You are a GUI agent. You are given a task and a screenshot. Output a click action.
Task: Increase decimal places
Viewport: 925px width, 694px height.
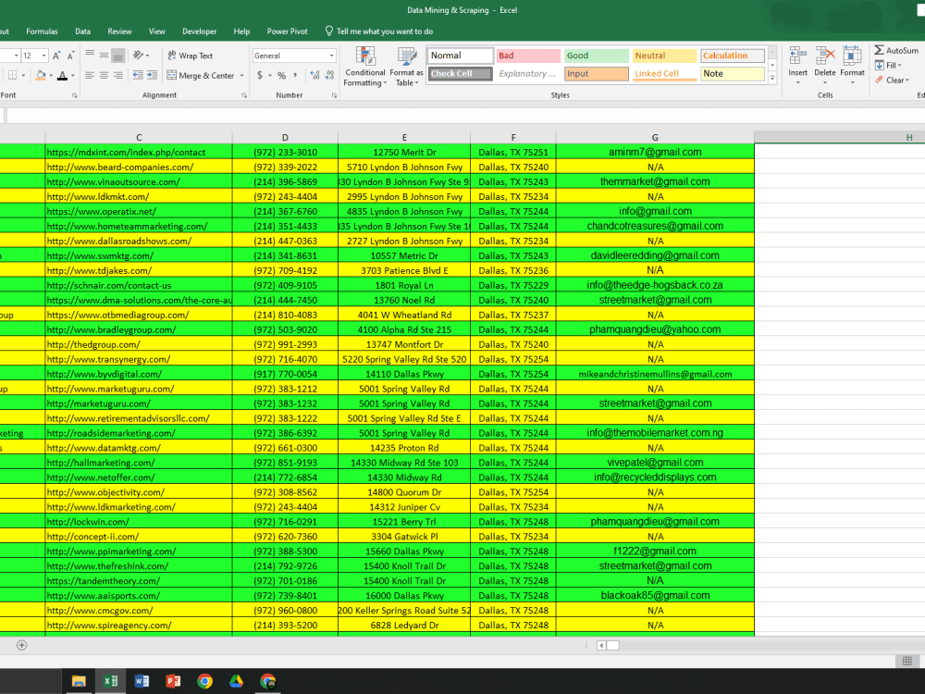click(x=315, y=76)
